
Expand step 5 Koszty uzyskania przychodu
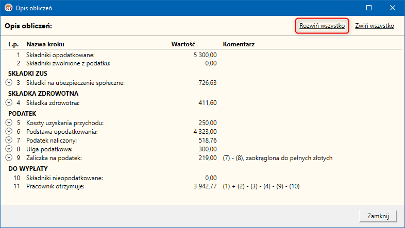click(9, 123)
